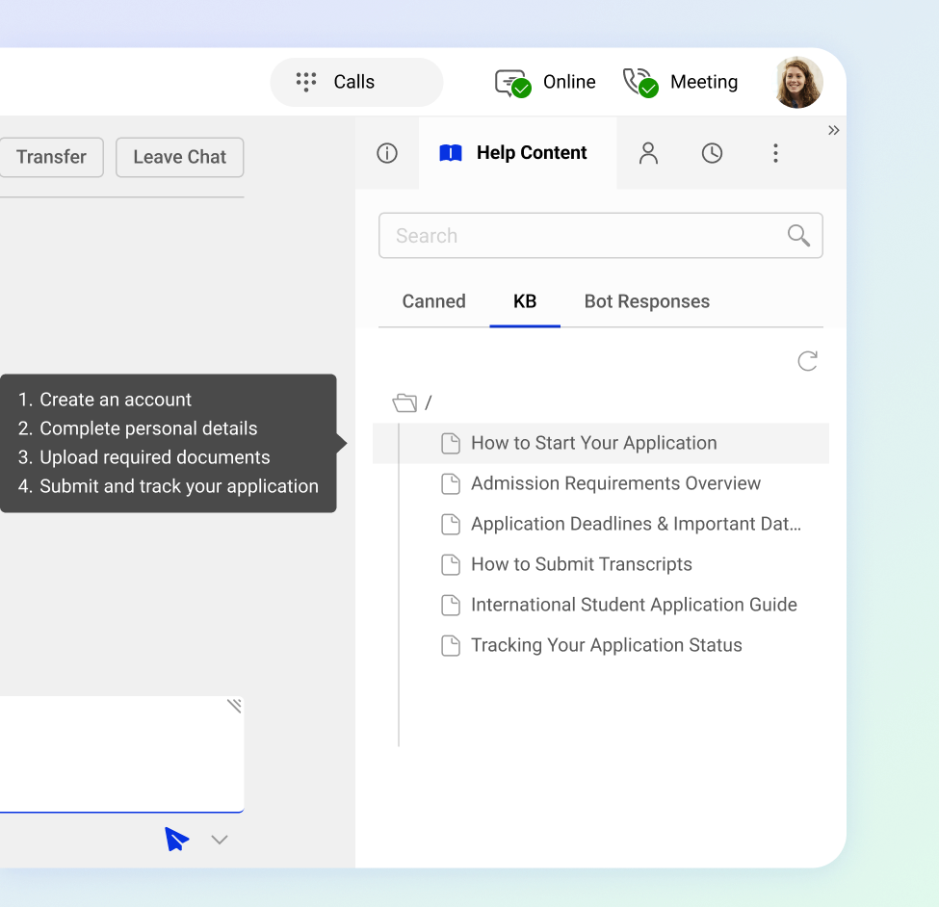Open the customer profile person icon
The height and width of the screenshot is (907, 939).
[x=648, y=153]
